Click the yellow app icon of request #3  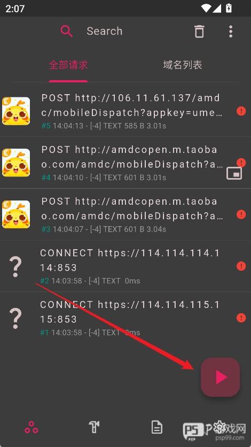pos(16,214)
